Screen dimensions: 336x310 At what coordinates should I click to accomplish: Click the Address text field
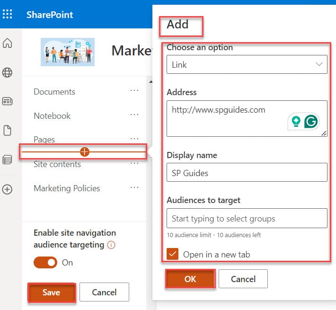247,118
